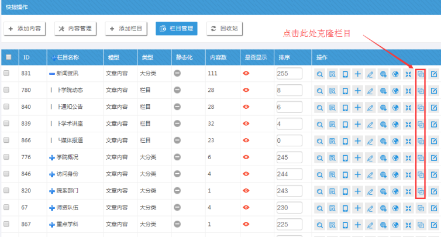Click the globe icon for 学院概况 row
Screen dimensions: 441x237
pos(395,158)
